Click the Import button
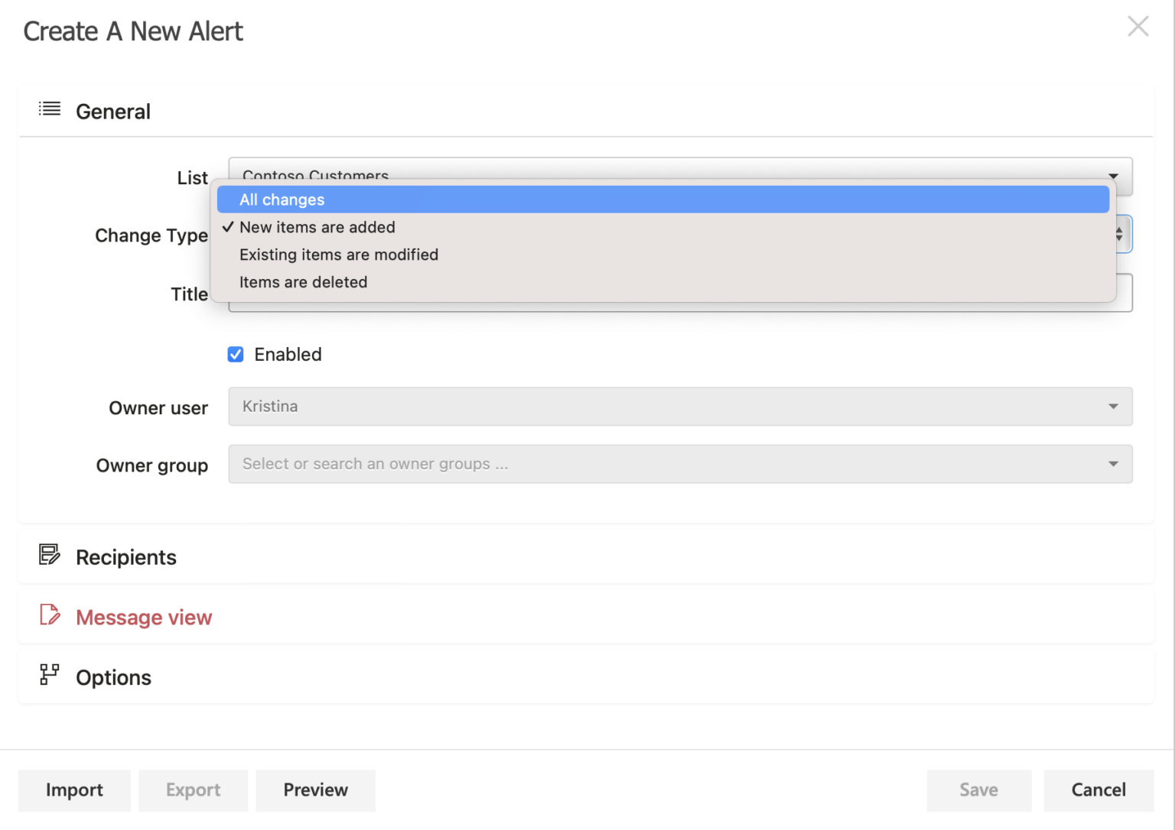1175x830 pixels. coord(74,790)
